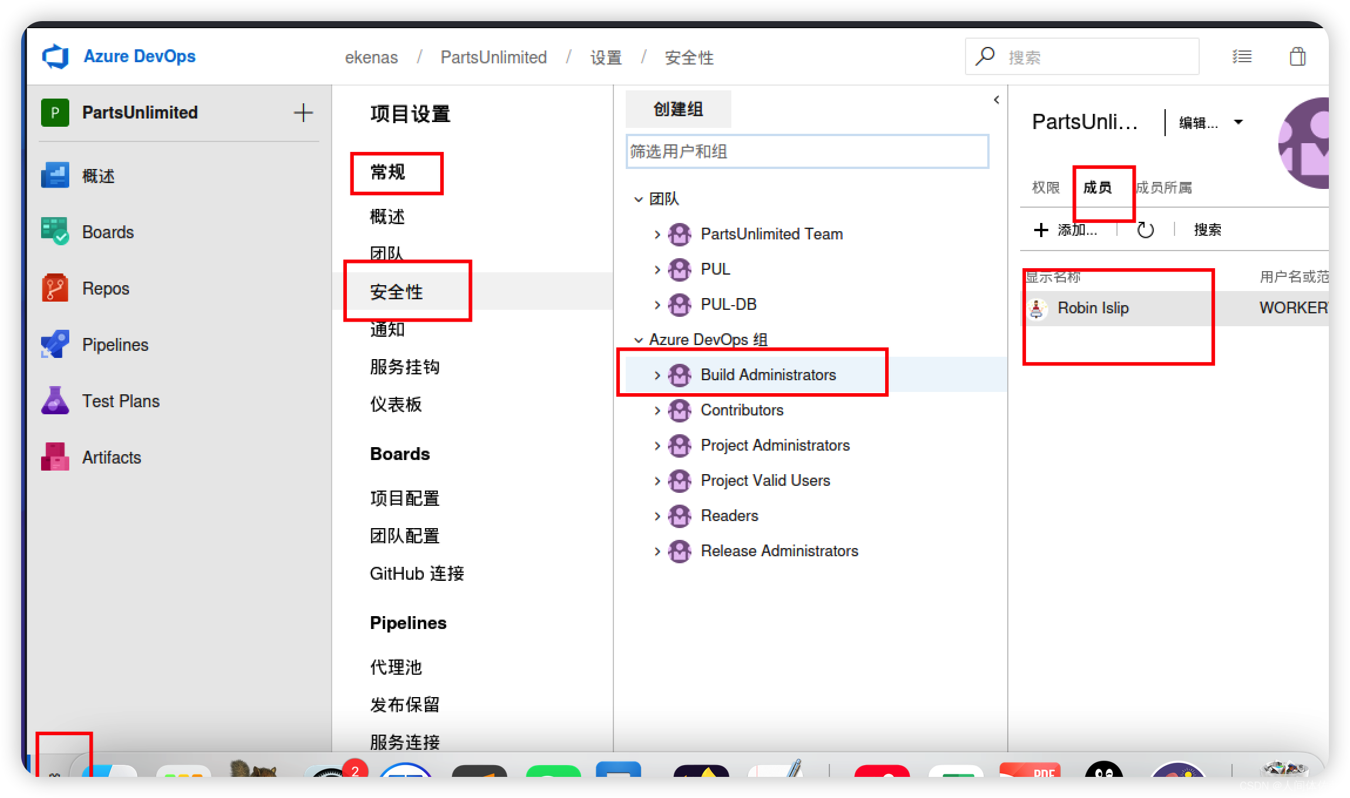Viewport: 1350px width, 798px height.
Task: Open 代理池 under Pipelines
Action: click(396, 667)
